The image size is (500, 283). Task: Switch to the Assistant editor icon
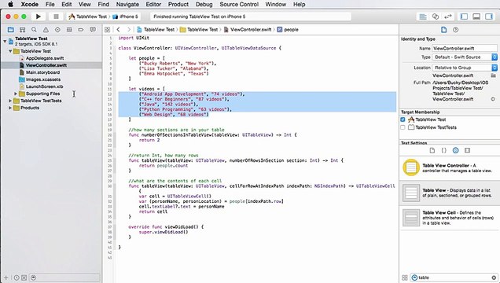436,17
